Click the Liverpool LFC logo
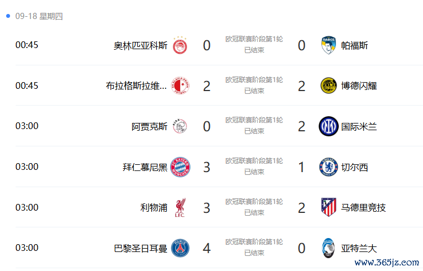The height and width of the screenshot is (271, 423). coord(180,207)
